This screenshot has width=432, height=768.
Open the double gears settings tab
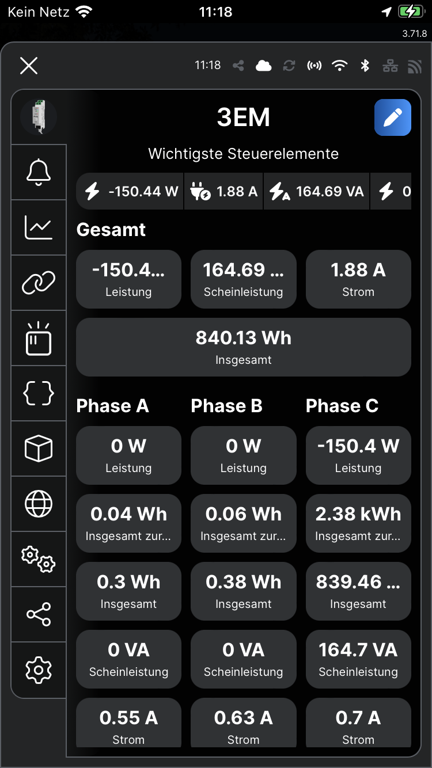[39, 559]
